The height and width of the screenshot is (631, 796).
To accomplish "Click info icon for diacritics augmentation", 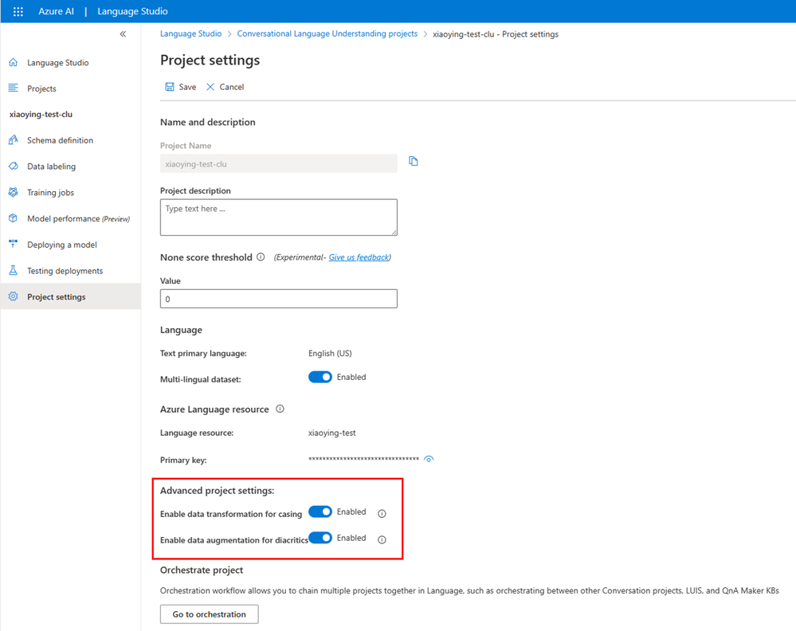I will click(x=382, y=539).
